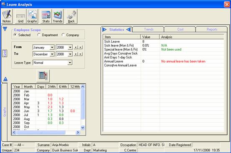Click the blue up triangle icon

pos(5,79)
